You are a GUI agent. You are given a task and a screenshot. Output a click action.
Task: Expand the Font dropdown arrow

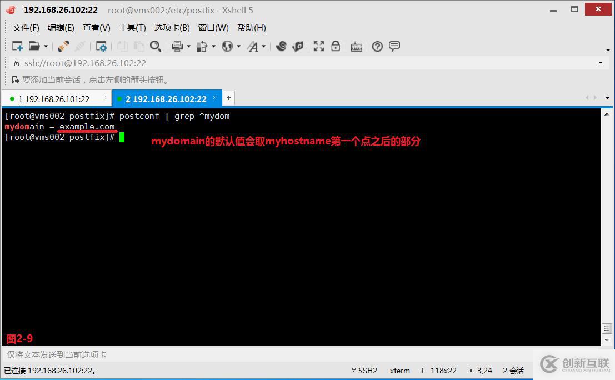pyautogui.click(x=263, y=46)
